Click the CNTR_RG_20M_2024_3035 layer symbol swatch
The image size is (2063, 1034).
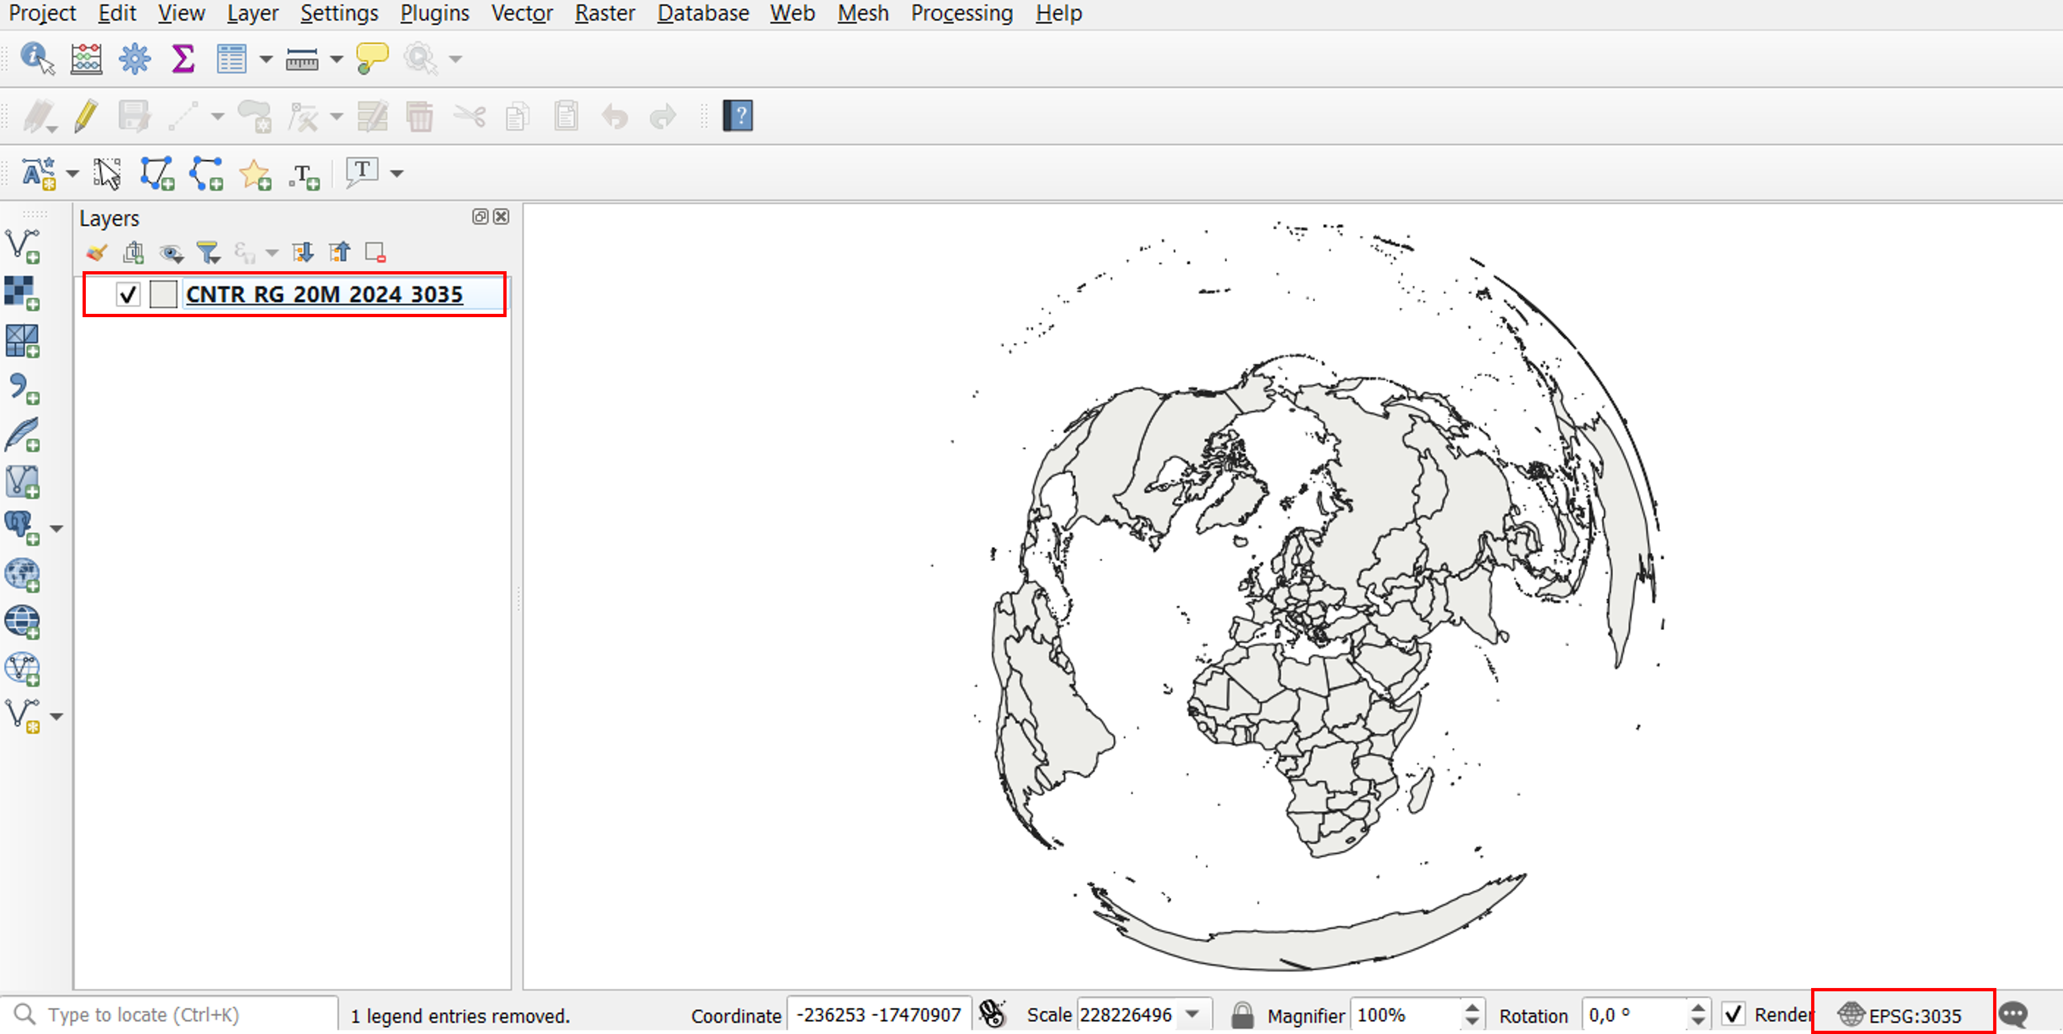163,295
